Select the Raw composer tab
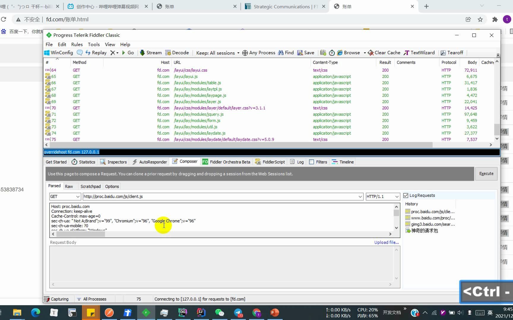 coord(69,186)
